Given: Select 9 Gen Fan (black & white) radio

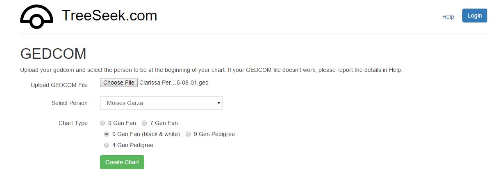Looking at the screenshot, I should pyautogui.click(x=107, y=134).
